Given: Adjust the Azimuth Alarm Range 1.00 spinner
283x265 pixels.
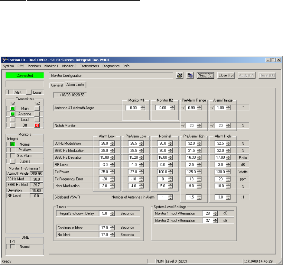Looking at the screenshot, I should pyautogui.click(x=228, y=108).
